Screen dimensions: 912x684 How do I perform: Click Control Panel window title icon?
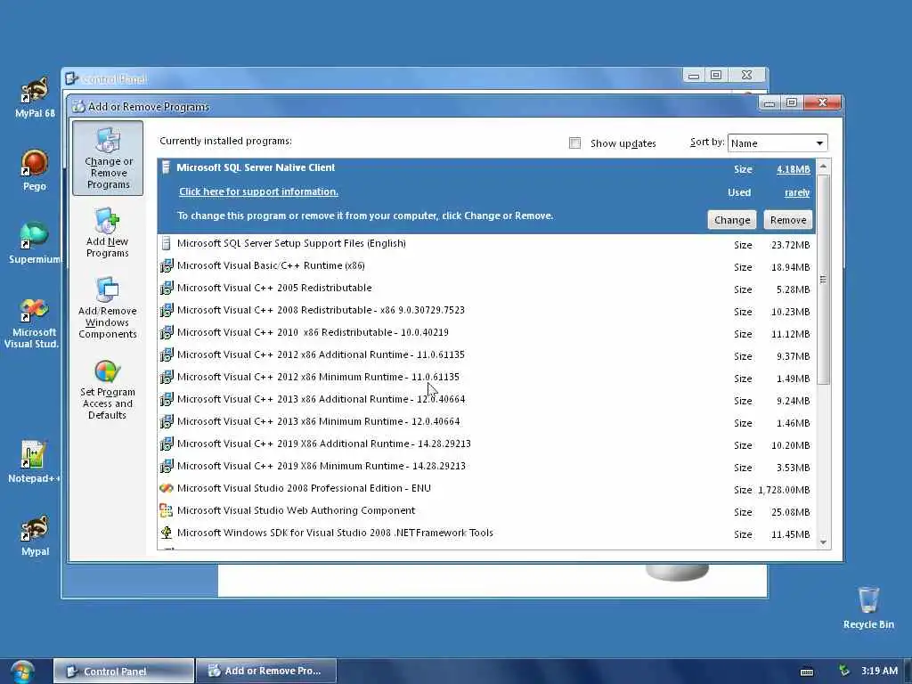click(x=71, y=78)
